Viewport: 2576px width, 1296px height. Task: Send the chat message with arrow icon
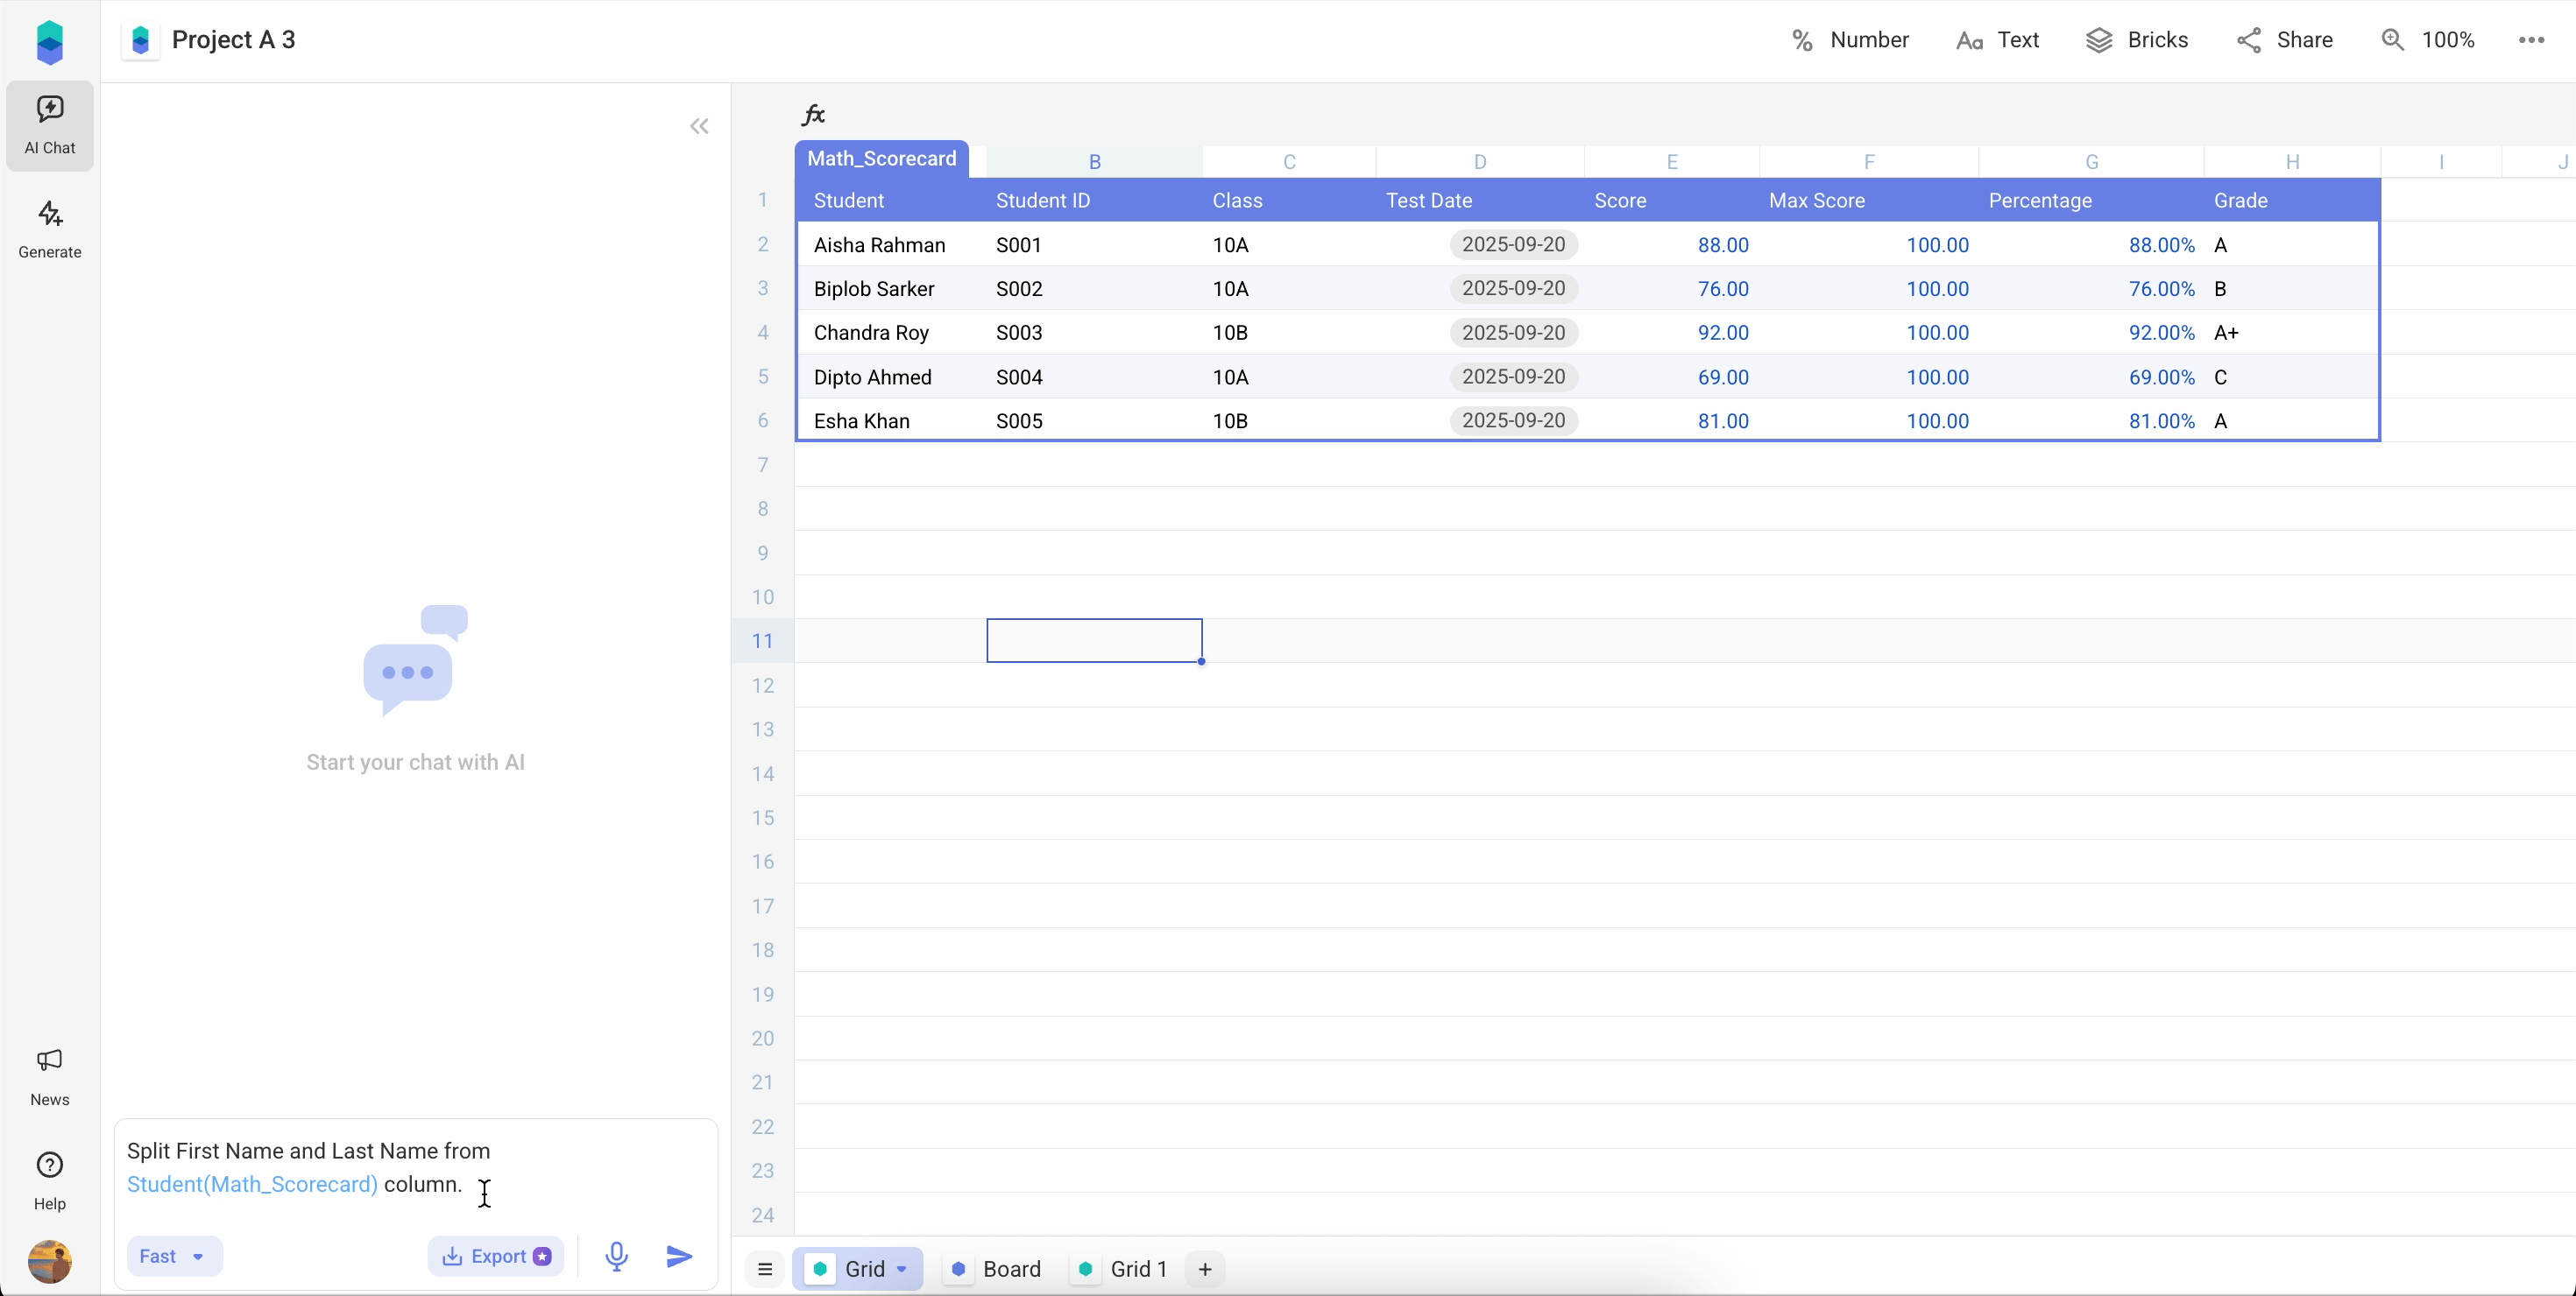(x=679, y=1256)
